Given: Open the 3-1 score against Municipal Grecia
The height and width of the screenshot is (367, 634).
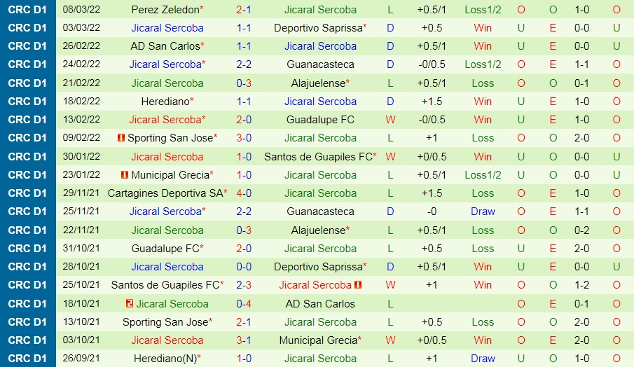Looking at the screenshot, I should coord(244,340).
